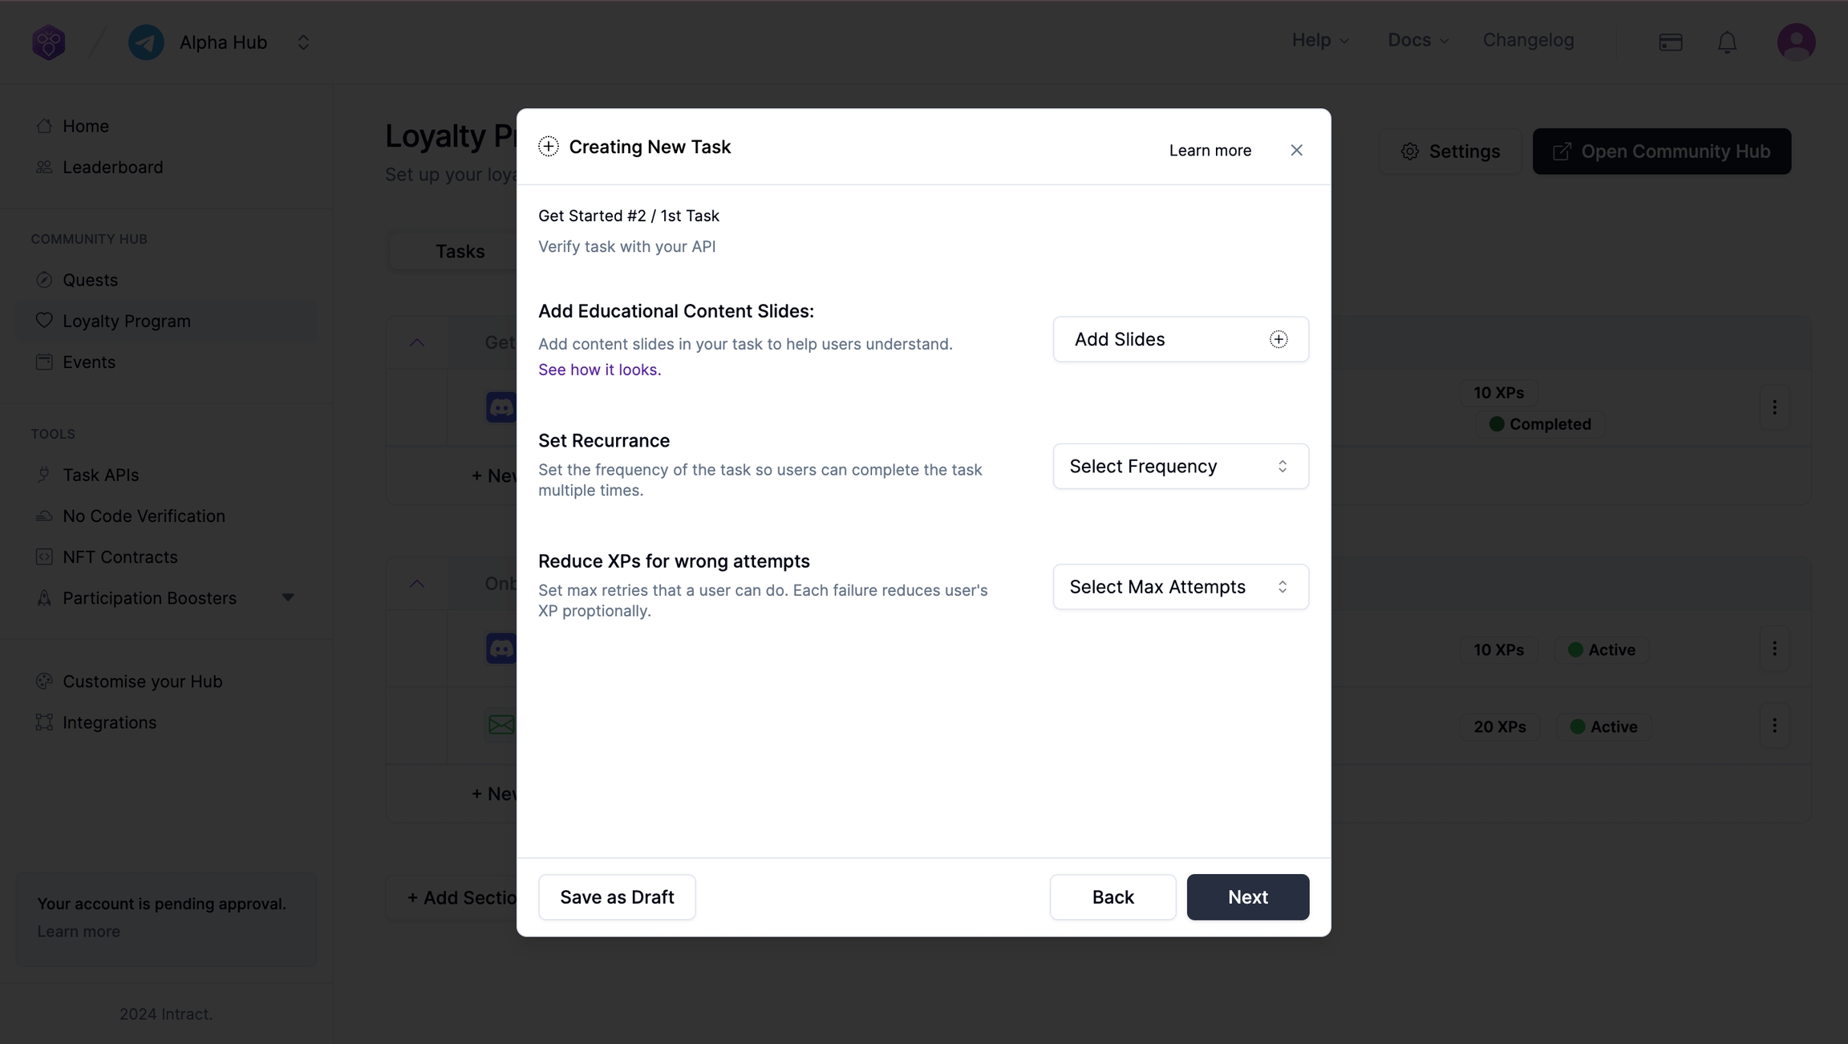Go to Quests in the sidebar
The width and height of the screenshot is (1848, 1044).
click(90, 280)
